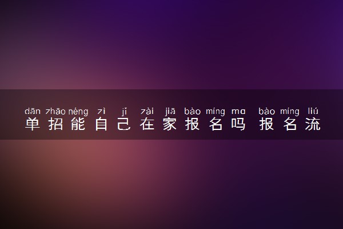Click the 名 character just before 吗
343x229 pixels.
(x=216, y=124)
